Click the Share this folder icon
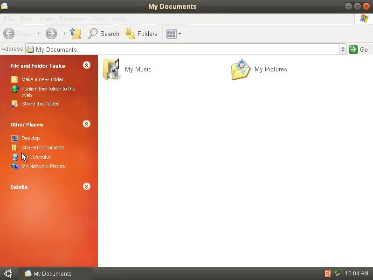 15,104
